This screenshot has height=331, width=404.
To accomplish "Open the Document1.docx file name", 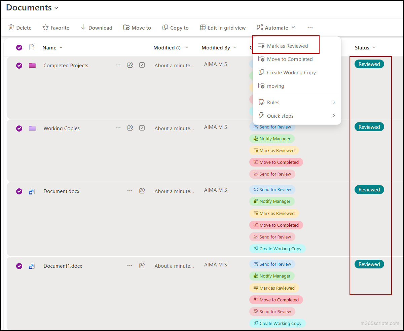I will click(63, 266).
